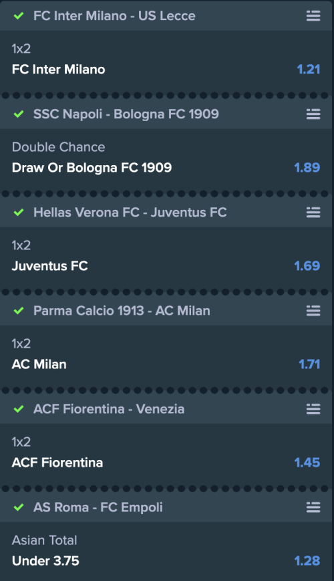Select the 1.71 odds for AC Milan

[309, 364]
